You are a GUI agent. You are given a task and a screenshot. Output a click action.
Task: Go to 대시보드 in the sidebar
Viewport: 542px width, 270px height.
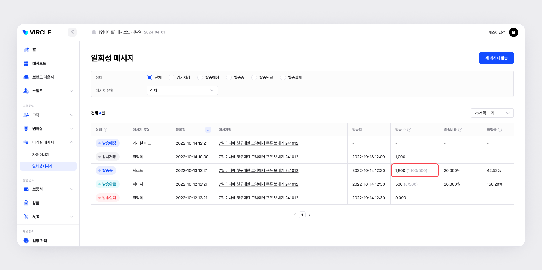(x=39, y=63)
